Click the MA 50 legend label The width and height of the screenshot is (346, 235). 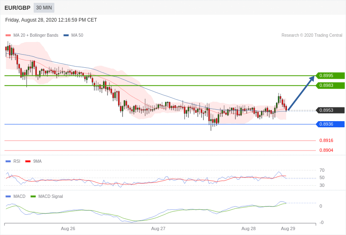(77, 35)
